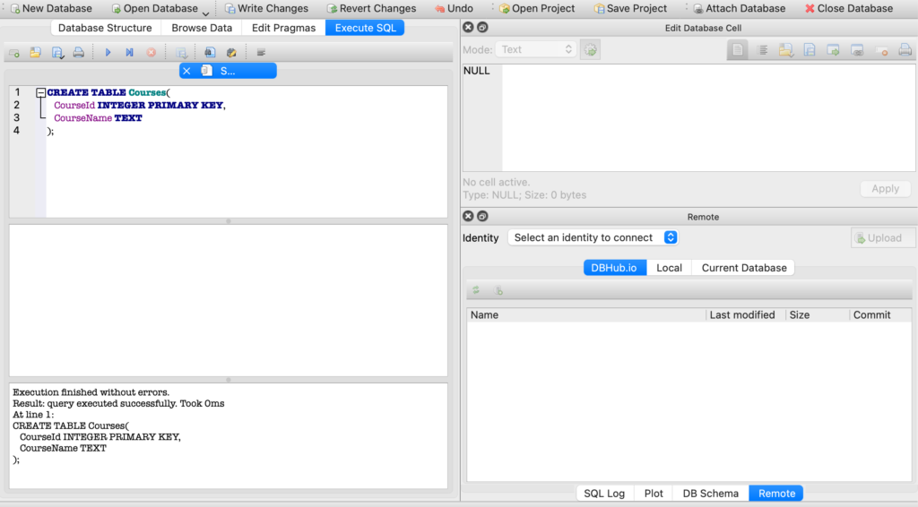Click Revert Changes in main toolbar
The height and width of the screenshot is (507, 918).
pyautogui.click(x=371, y=9)
